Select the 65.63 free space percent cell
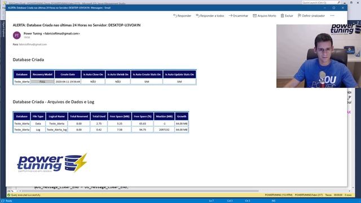The height and width of the screenshot is (203, 361). [x=143, y=123]
